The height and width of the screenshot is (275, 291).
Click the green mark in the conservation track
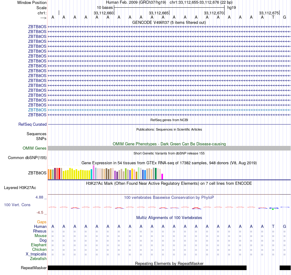click(x=273, y=209)
